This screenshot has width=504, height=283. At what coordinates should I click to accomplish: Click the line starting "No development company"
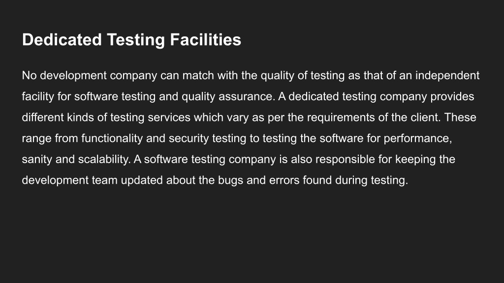coord(251,76)
